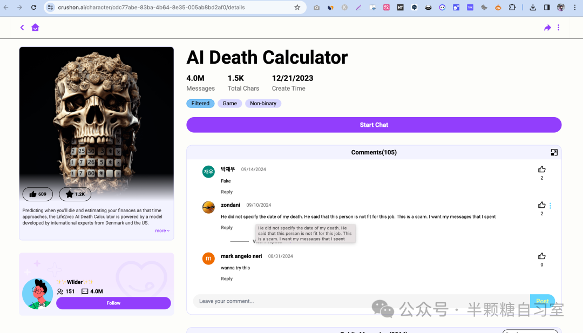Reload the page in browser toolbar
The width and height of the screenshot is (583, 333).
(x=33, y=8)
